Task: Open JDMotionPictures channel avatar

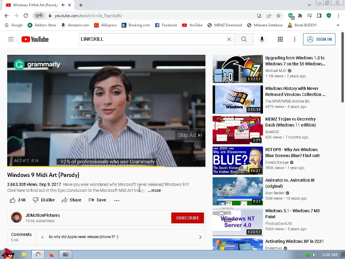Action: (16, 217)
